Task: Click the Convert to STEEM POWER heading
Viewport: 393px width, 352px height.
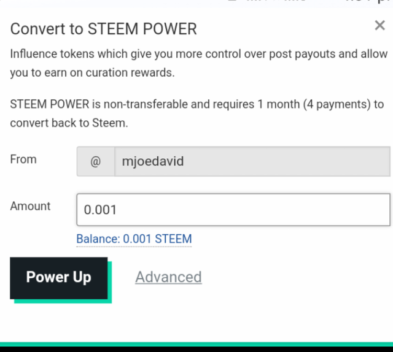Action: point(104,29)
